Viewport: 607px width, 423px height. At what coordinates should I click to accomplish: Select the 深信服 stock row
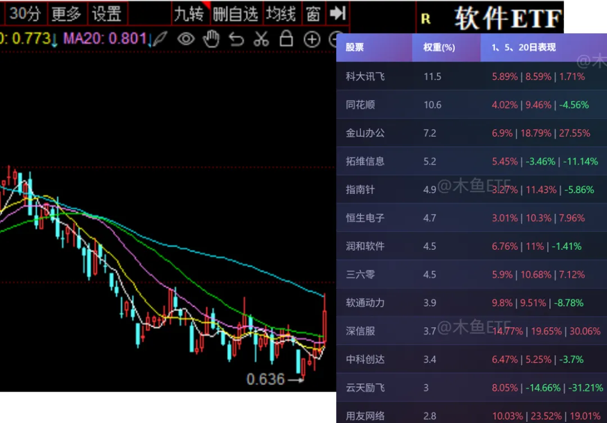click(472, 331)
